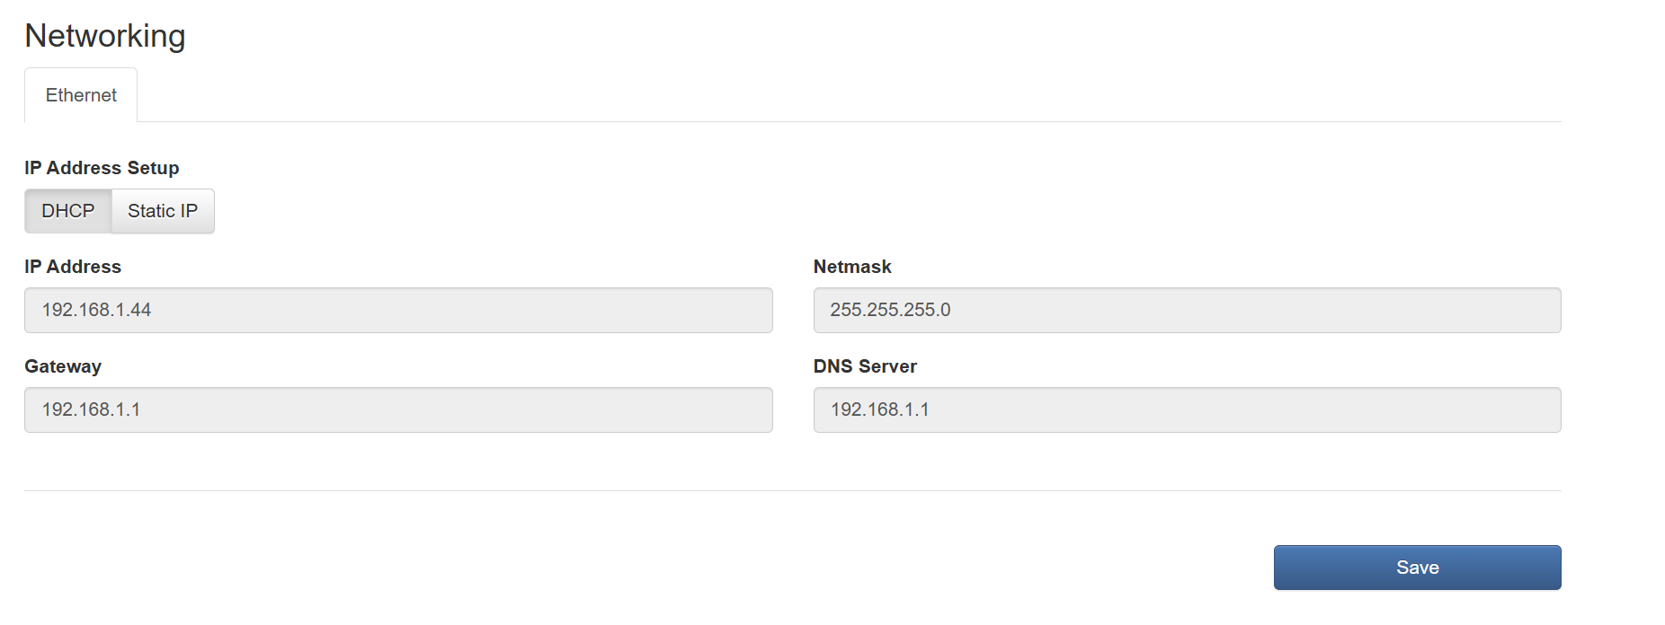Click the Netmask label text

coord(852,267)
